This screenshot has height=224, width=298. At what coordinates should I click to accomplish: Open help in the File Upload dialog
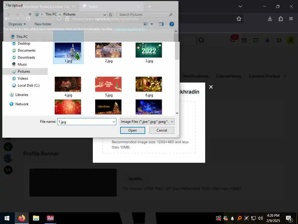172,24
